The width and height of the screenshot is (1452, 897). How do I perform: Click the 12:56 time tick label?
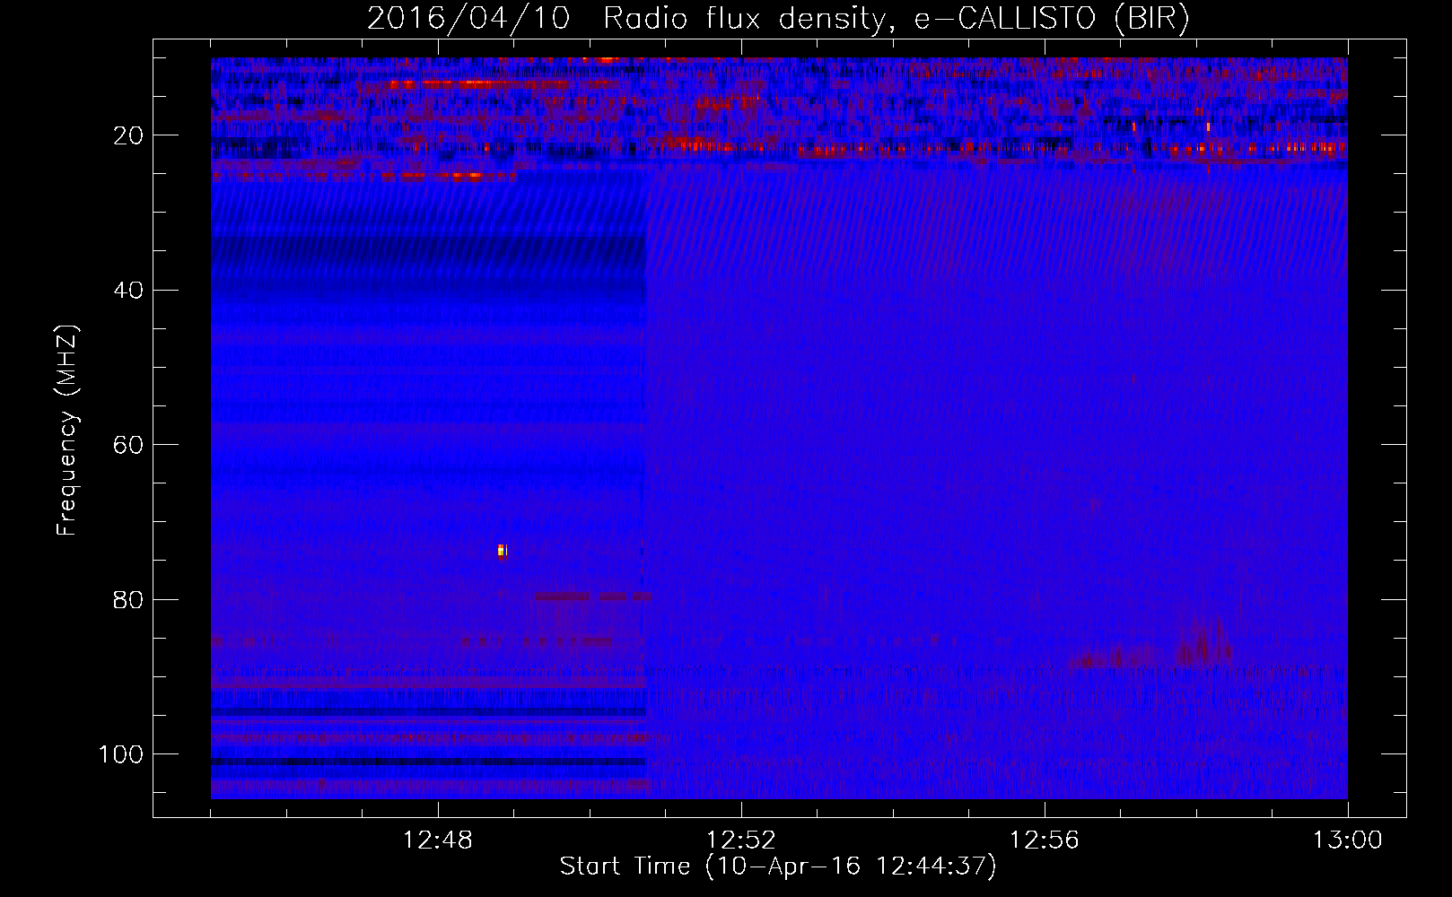pos(1045,840)
